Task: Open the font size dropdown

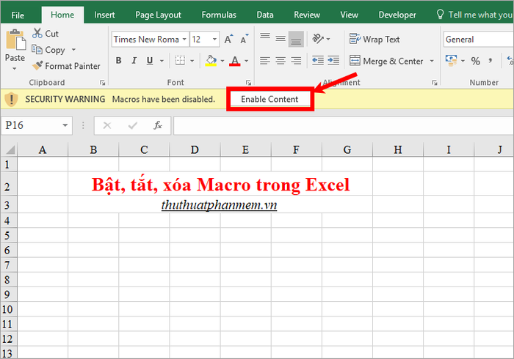Action: 214,40
